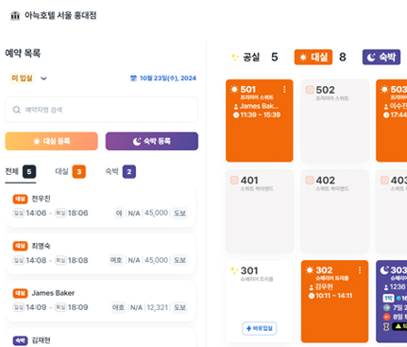The width and height of the screenshot is (407, 347).
Task: Open room 401 card
Action: [260, 211]
